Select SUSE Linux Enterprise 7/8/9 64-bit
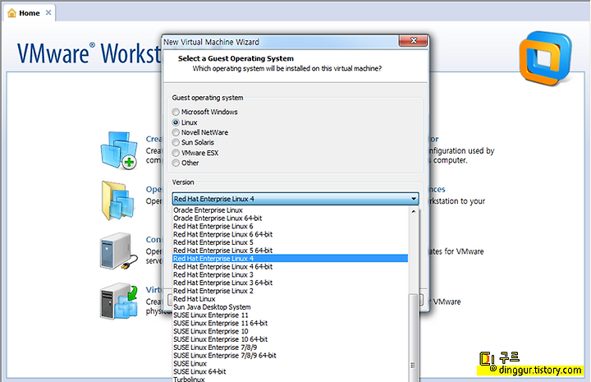 point(291,356)
